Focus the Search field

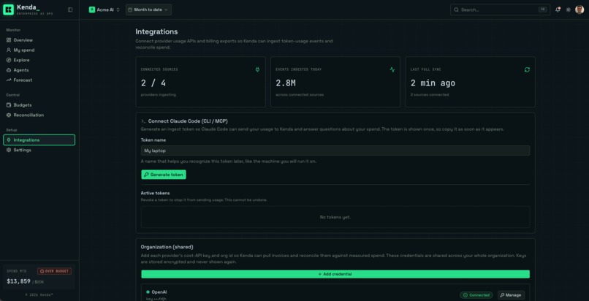click(500, 9)
